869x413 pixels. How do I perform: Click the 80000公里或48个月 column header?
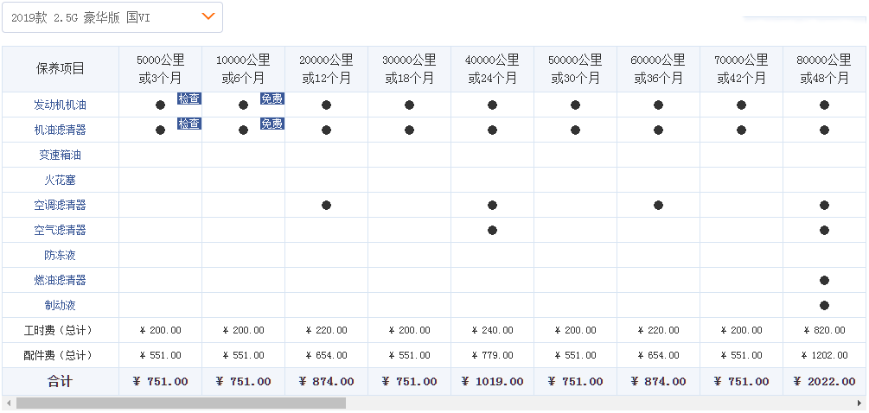click(x=824, y=69)
